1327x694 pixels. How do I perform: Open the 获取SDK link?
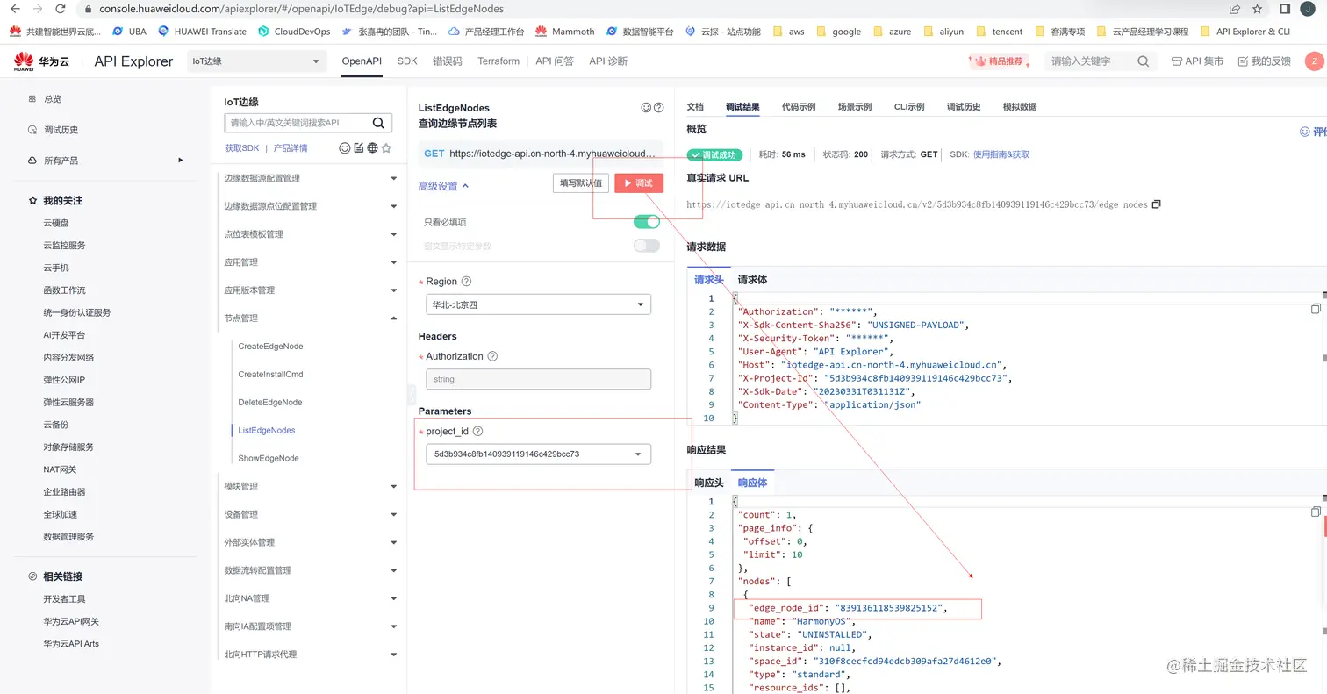tap(242, 148)
